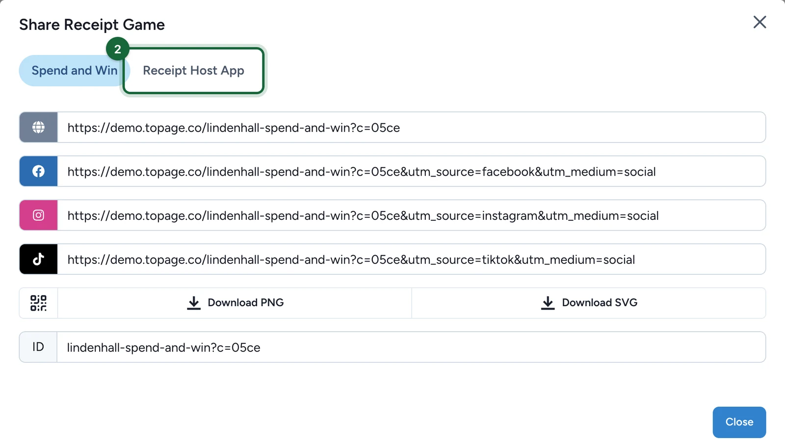This screenshot has height=442, width=785.
Task: Select the plain web URL field
Action: (x=411, y=128)
